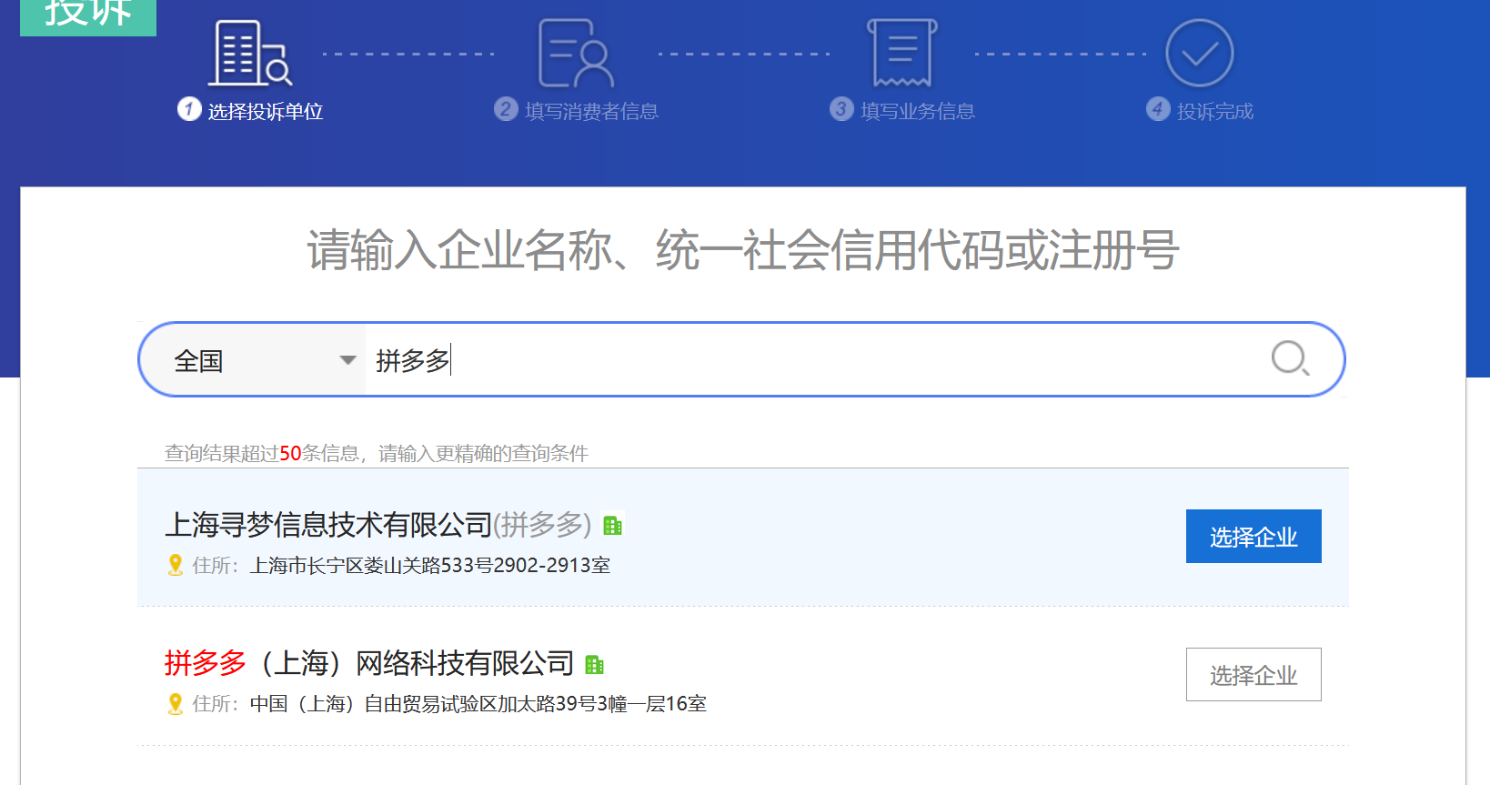Viewport: 1490px width, 785px height.
Task: Click location pin icon for 娄山关路533号 address
Action: pyautogui.click(x=176, y=565)
